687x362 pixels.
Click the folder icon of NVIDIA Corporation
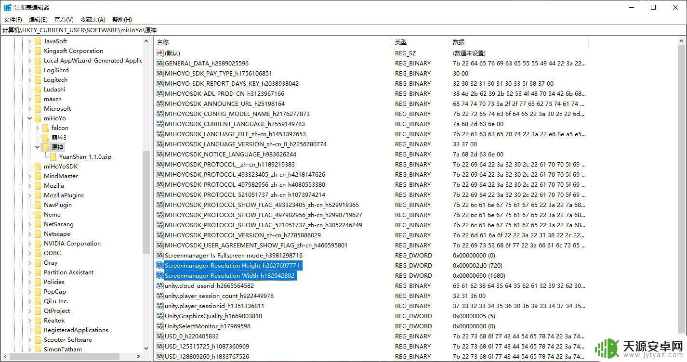coord(38,243)
